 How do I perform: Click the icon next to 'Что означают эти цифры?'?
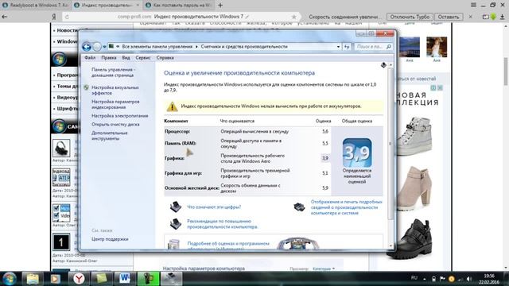coord(176,207)
